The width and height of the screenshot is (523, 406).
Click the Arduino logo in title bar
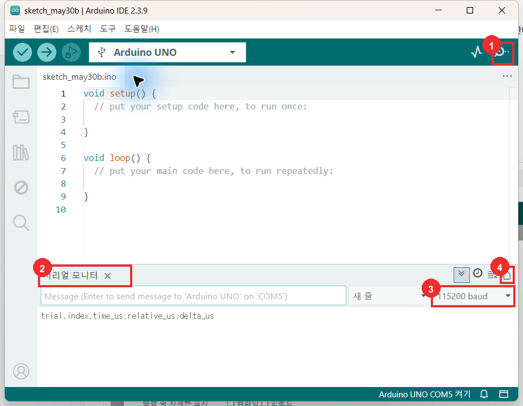(x=15, y=11)
